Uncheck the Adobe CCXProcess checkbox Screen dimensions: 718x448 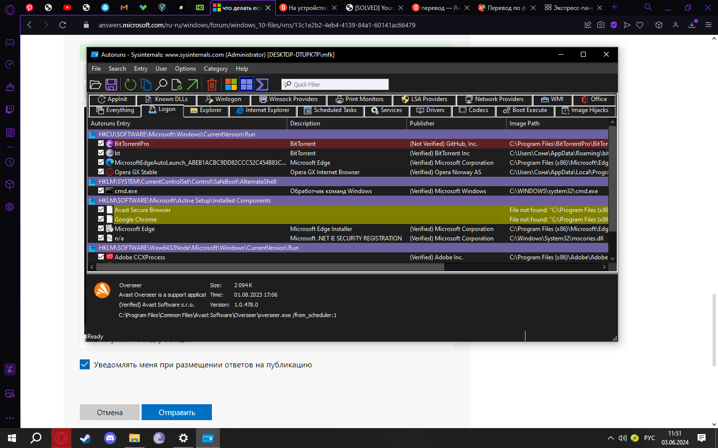click(101, 257)
